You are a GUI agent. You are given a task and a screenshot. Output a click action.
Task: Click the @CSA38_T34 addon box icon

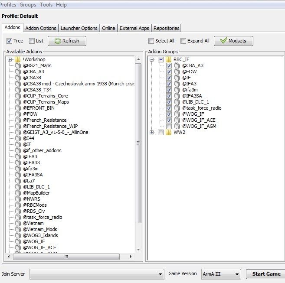click(18, 90)
